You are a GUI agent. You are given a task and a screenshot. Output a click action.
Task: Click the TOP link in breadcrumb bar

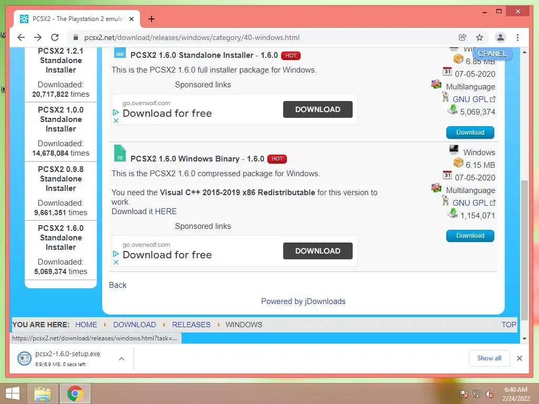click(x=509, y=325)
